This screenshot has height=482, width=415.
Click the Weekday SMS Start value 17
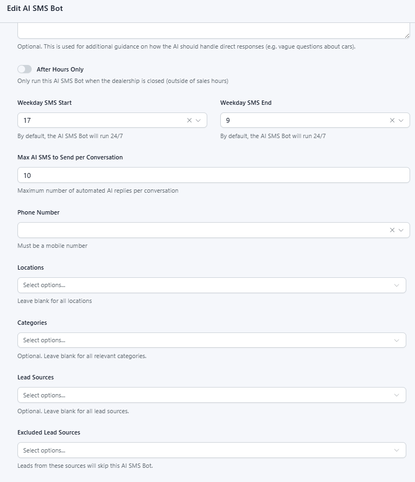click(27, 121)
